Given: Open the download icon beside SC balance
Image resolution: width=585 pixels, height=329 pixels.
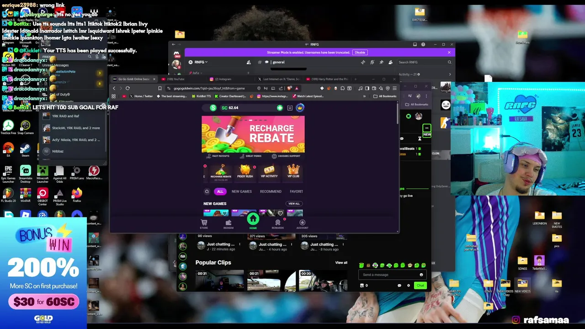Looking at the screenshot, I should click(290, 108).
